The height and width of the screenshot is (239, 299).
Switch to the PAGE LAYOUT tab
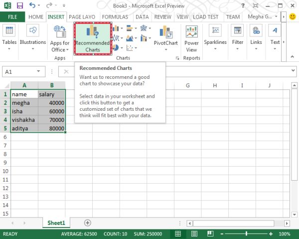tap(82, 17)
